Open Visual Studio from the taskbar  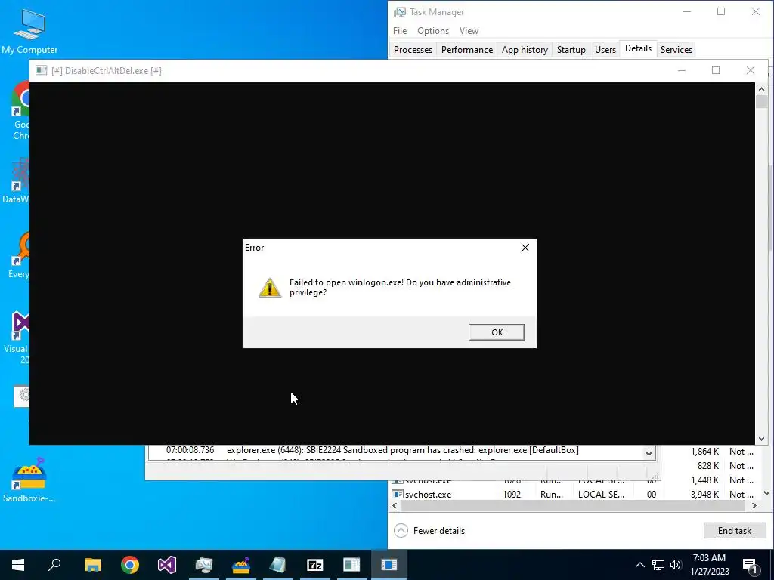[167, 565]
